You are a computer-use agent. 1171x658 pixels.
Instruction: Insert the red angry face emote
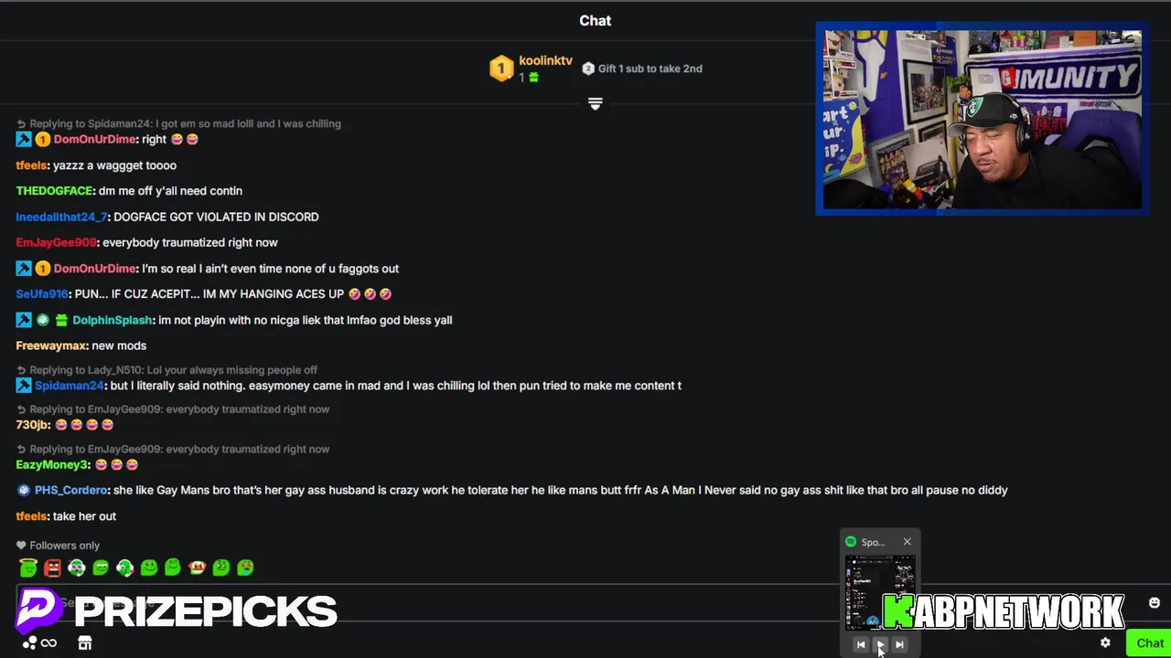52,568
